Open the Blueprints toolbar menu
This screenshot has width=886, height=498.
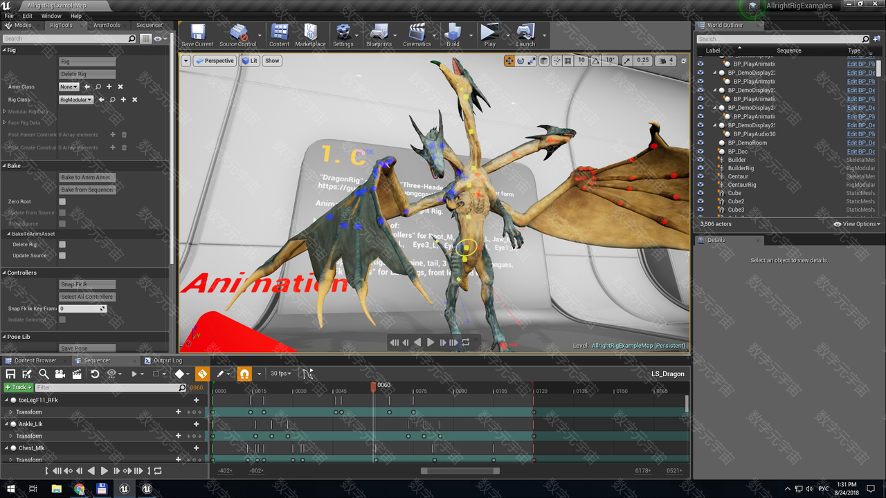click(x=379, y=35)
